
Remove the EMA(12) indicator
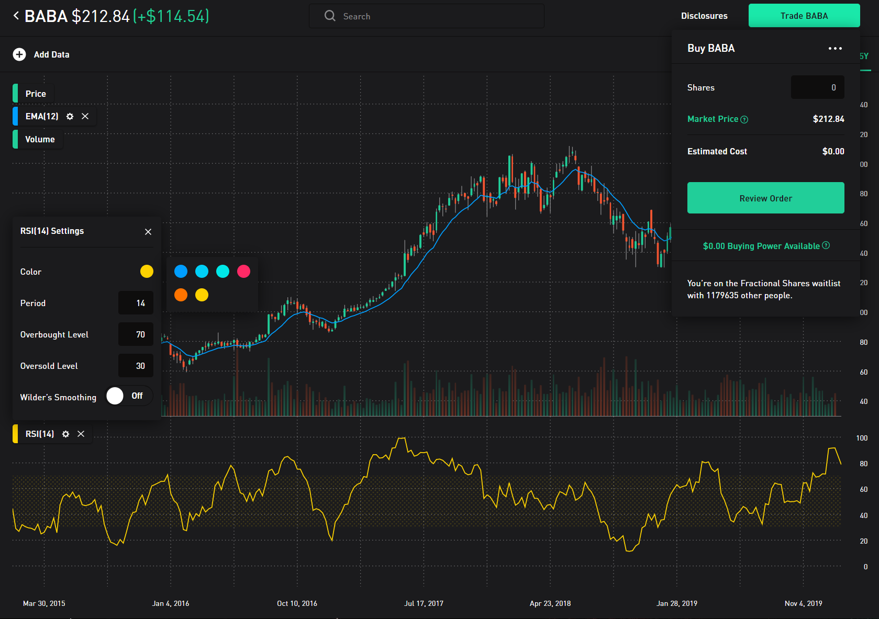pos(85,116)
